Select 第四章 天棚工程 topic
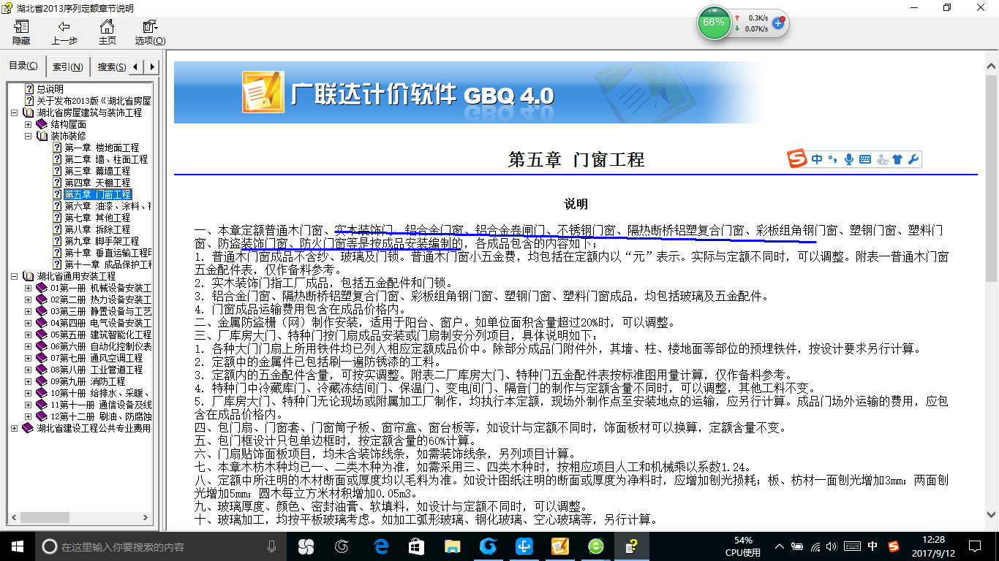The image size is (999, 561). 97,183
